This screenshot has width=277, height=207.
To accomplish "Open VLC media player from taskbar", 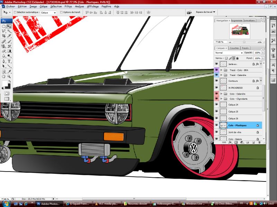I will point(107,204).
